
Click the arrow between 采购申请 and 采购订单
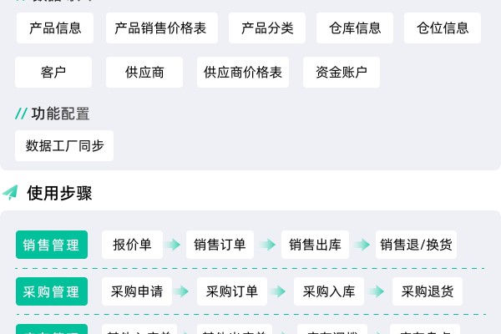(181, 291)
